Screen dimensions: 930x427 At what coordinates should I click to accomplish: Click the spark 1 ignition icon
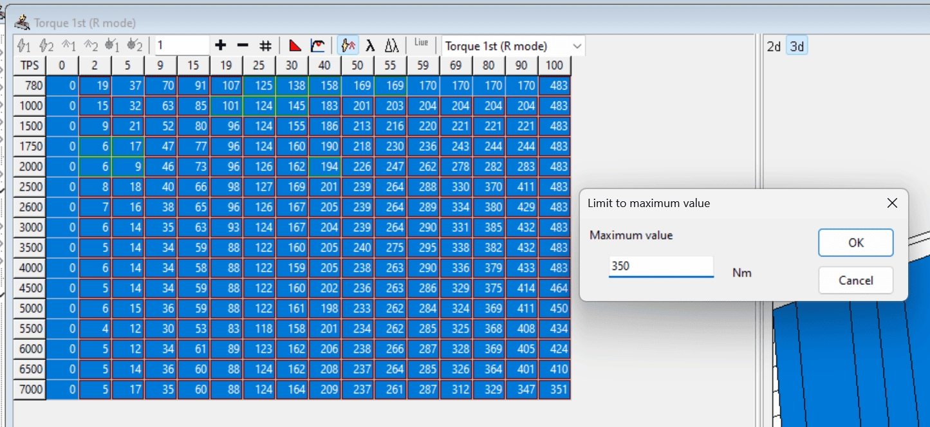click(x=24, y=46)
